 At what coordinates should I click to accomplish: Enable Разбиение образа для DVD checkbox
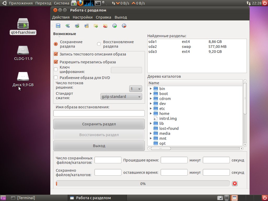(x=56, y=77)
